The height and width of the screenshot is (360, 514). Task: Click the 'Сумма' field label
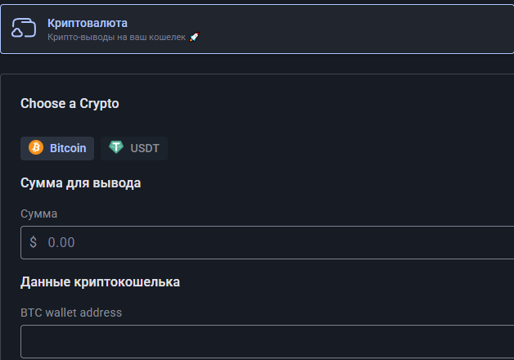point(39,214)
